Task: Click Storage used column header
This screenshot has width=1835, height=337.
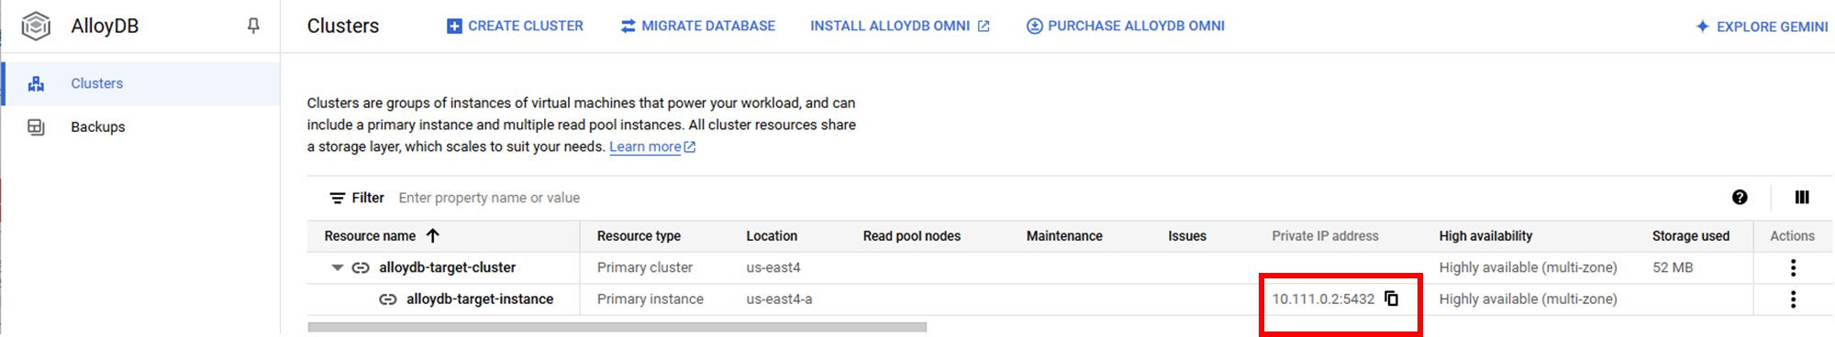Action: [1691, 236]
